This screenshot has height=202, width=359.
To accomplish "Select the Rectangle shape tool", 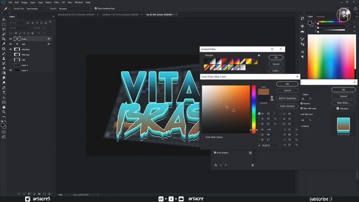I will pyautogui.click(x=4, y=102).
